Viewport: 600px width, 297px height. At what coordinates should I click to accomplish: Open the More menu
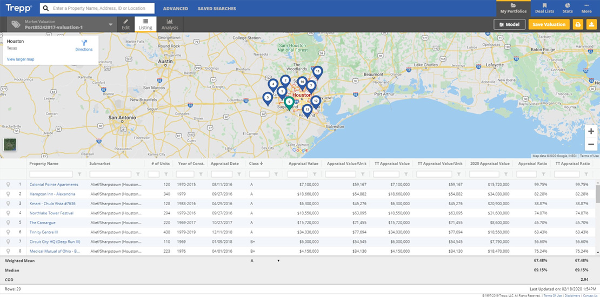[586, 8]
